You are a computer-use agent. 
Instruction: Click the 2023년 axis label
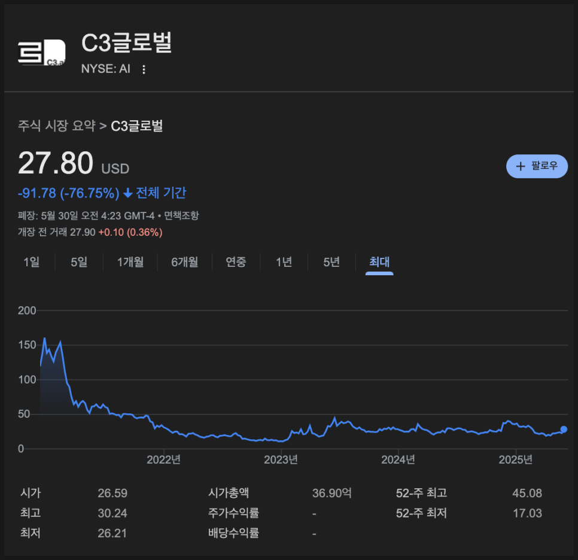(x=281, y=459)
